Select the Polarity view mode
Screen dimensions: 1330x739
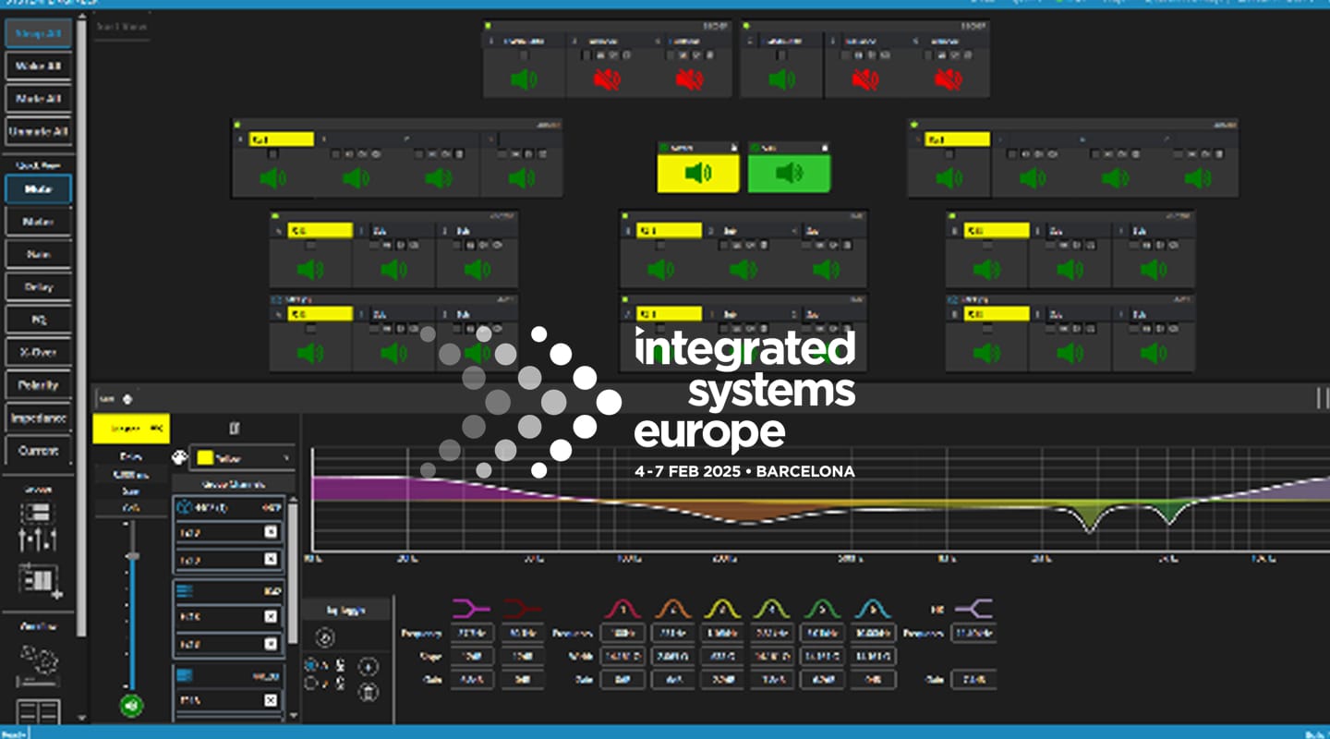point(38,384)
